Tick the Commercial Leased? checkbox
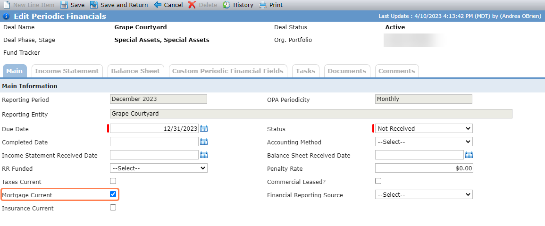The image size is (545, 226). (378, 181)
